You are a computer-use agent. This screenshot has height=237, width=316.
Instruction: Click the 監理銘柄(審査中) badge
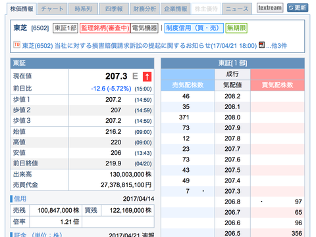[105, 28]
